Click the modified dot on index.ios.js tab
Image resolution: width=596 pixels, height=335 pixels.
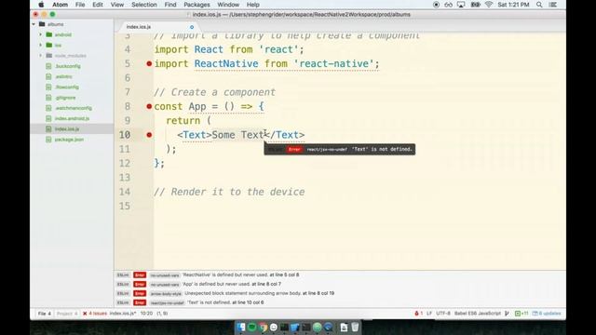pyautogui.click(x=192, y=27)
